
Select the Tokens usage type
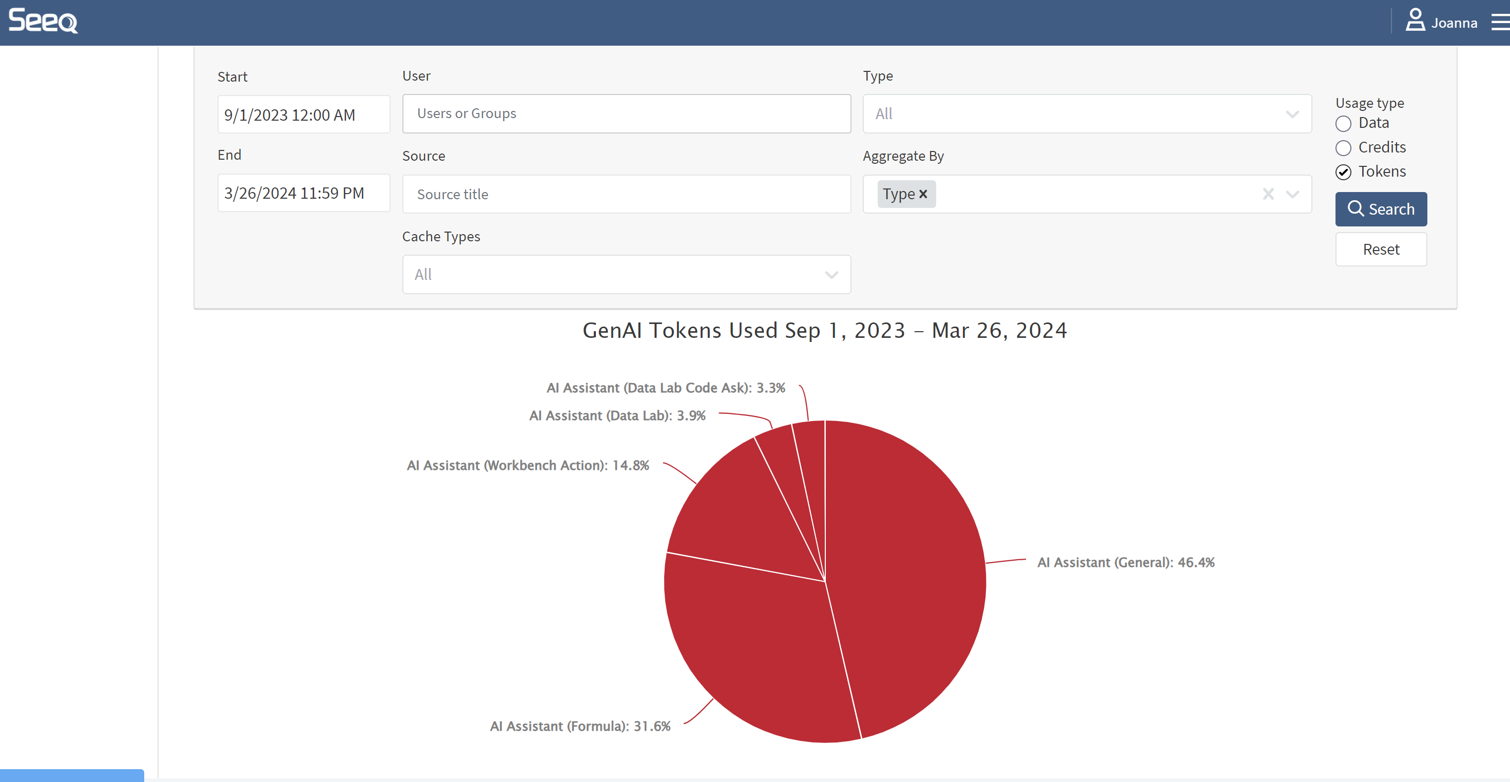pos(1343,173)
